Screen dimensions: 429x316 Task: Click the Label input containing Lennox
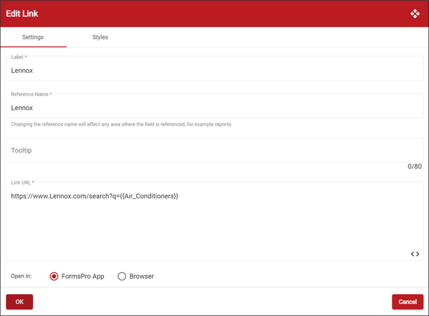click(214, 69)
